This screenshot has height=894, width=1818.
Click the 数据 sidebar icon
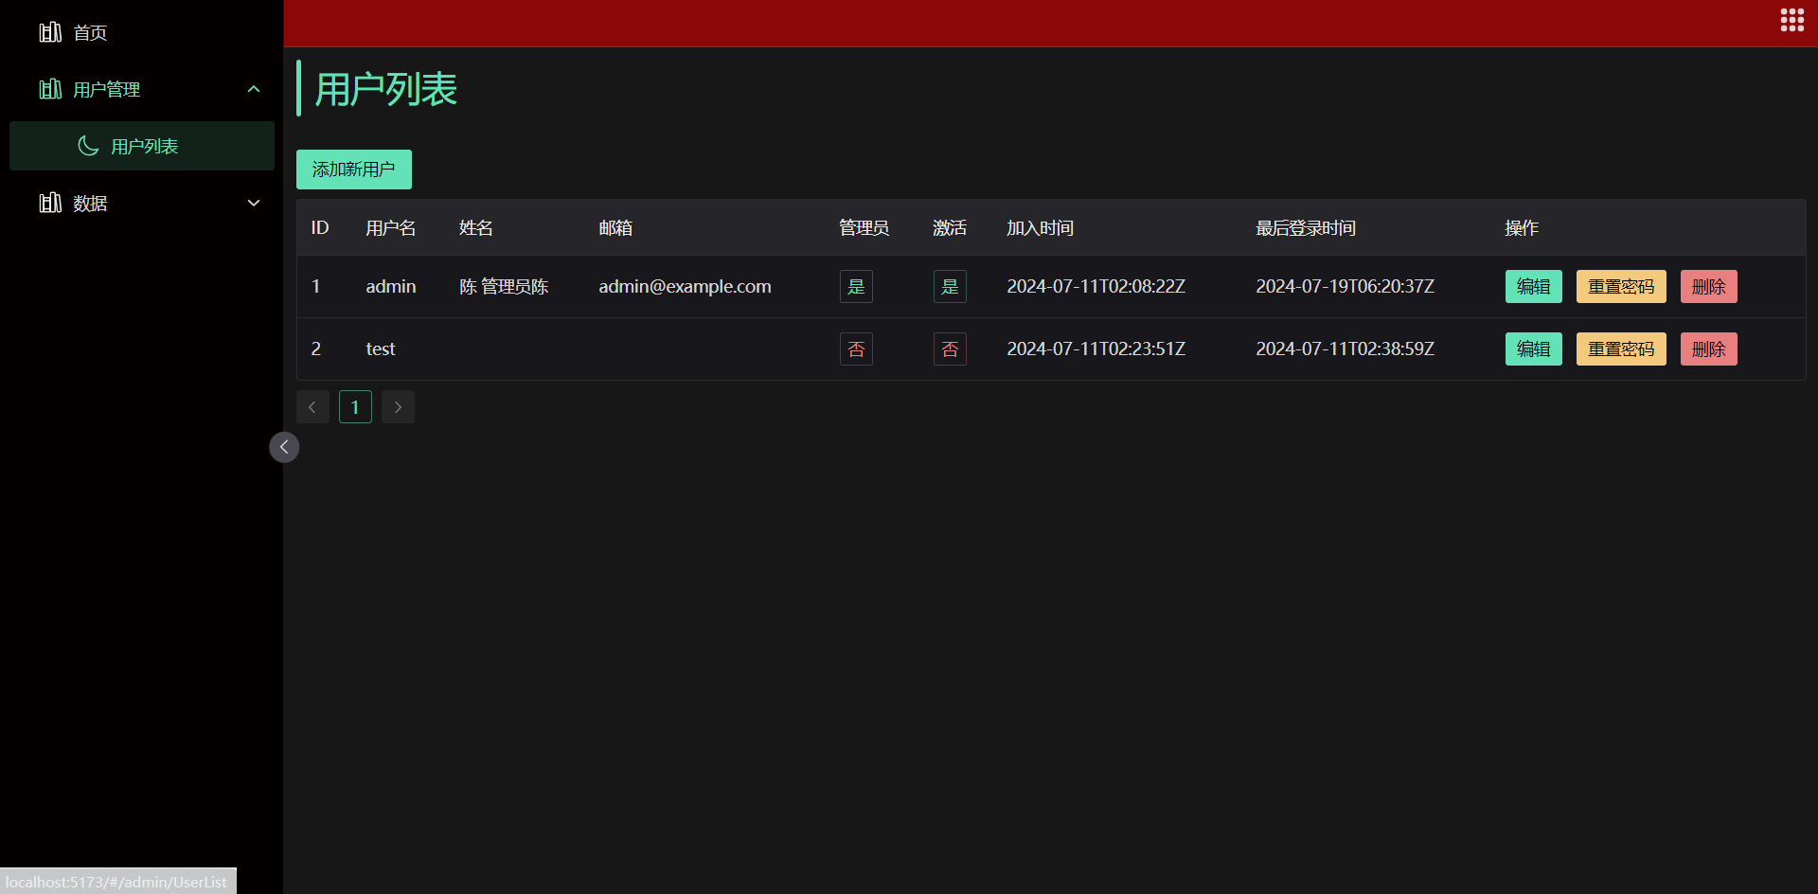(x=50, y=203)
